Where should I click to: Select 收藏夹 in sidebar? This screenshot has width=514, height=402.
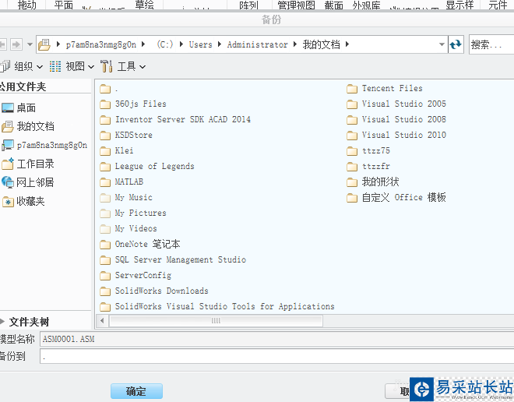(23, 201)
